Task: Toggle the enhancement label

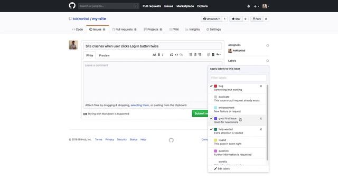Action: click(237, 109)
